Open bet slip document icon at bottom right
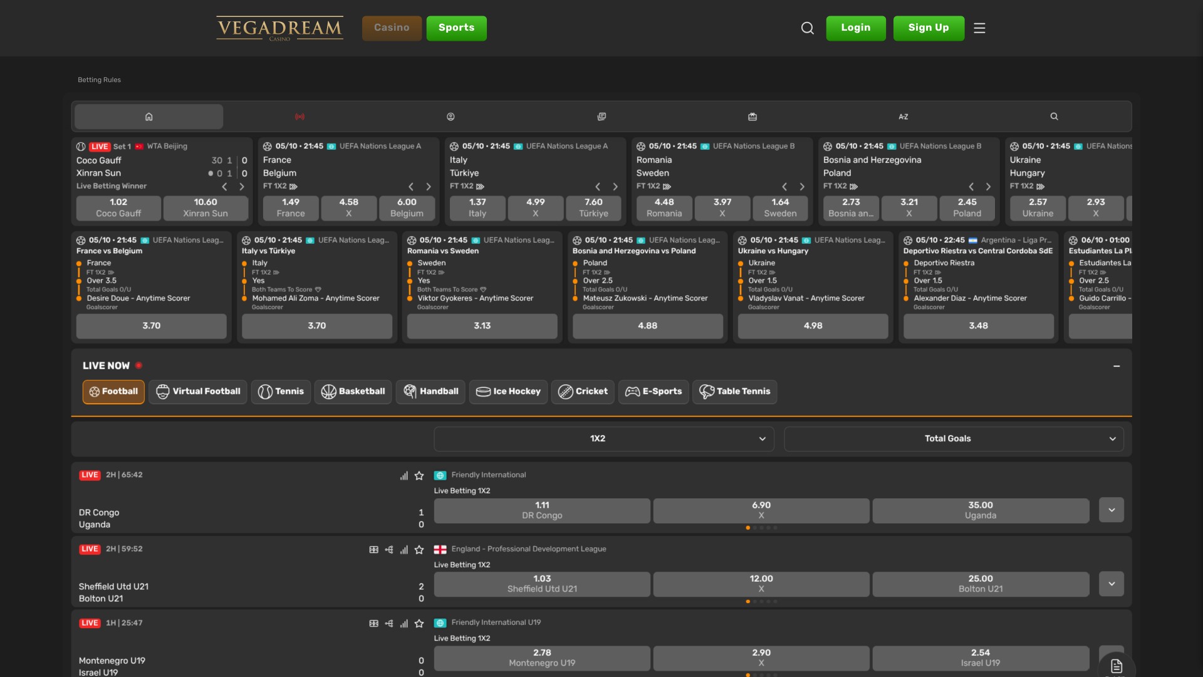The height and width of the screenshot is (677, 1203). pyautogui.click(x=1117, y=666)
